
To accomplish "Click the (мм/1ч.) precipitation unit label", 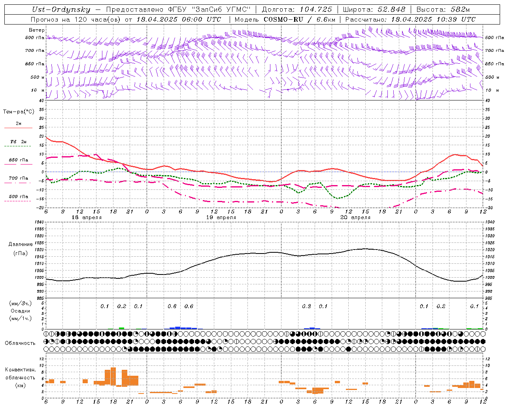I will pos(20,318).
